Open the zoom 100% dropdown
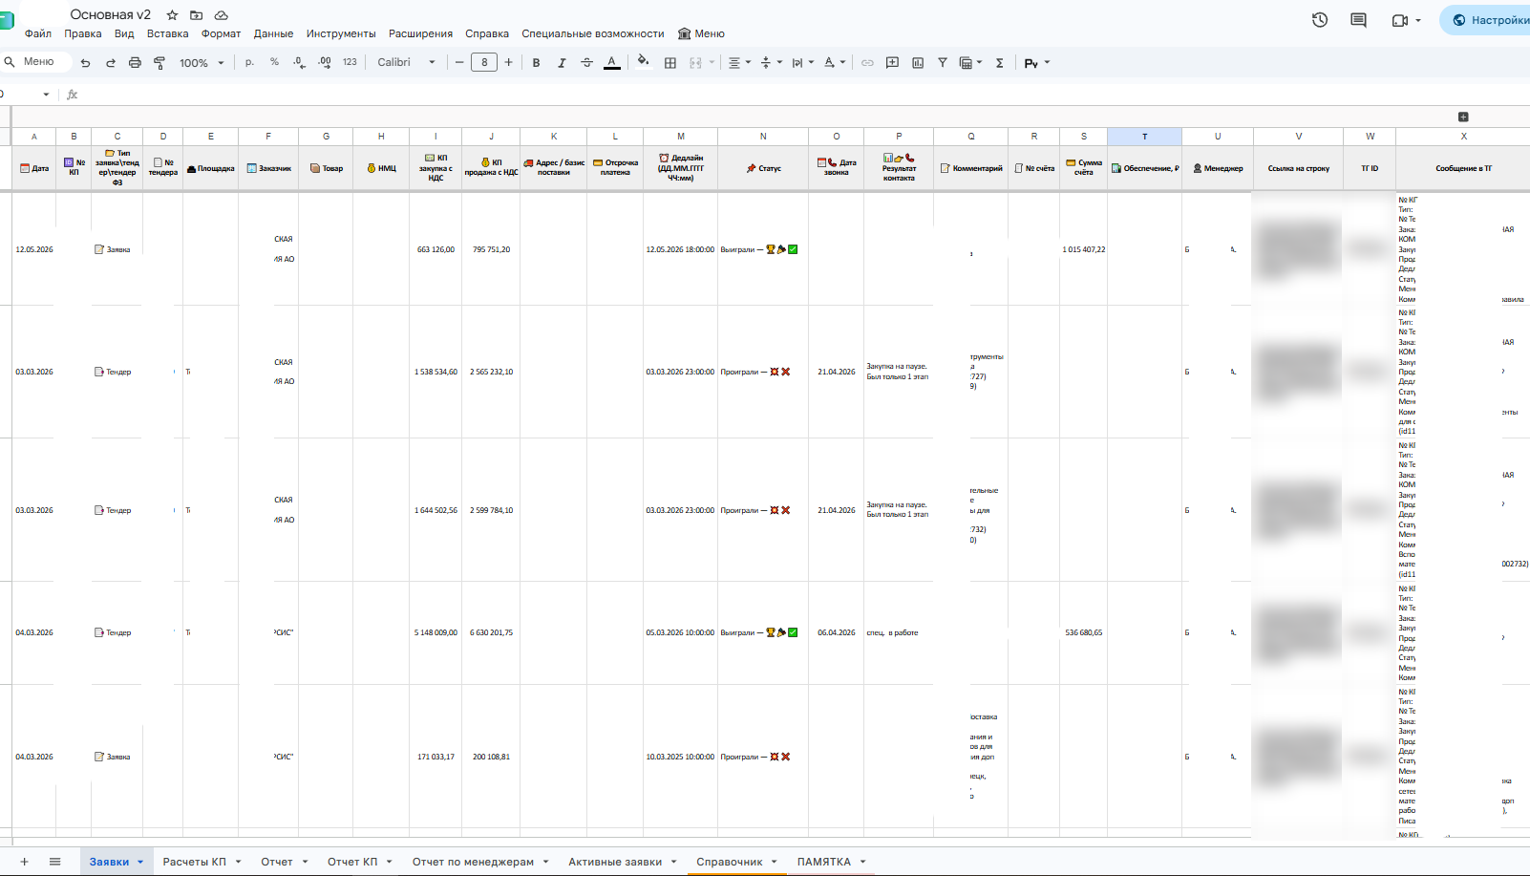1530x876 pixels. 202,63
